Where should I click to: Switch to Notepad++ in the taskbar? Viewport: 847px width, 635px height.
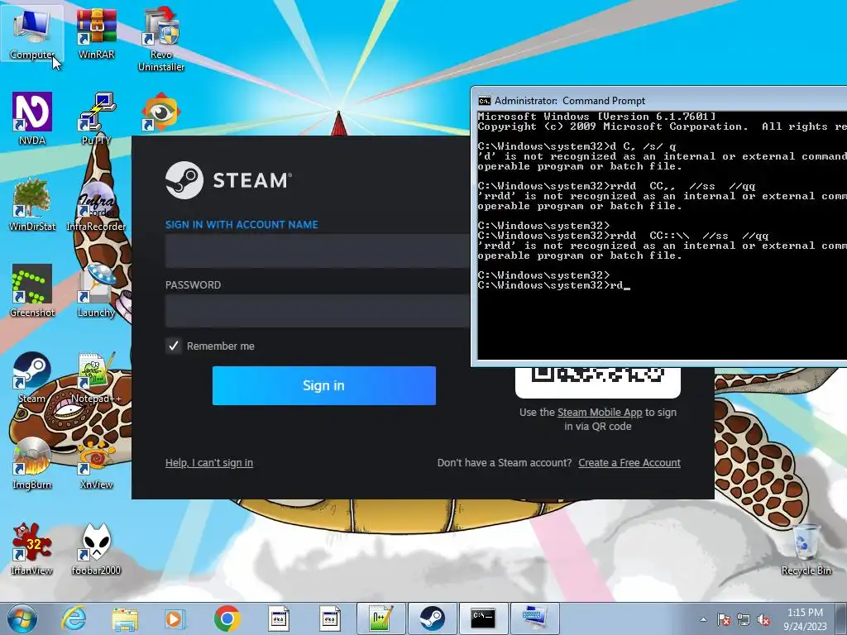(x=380, y=618)
